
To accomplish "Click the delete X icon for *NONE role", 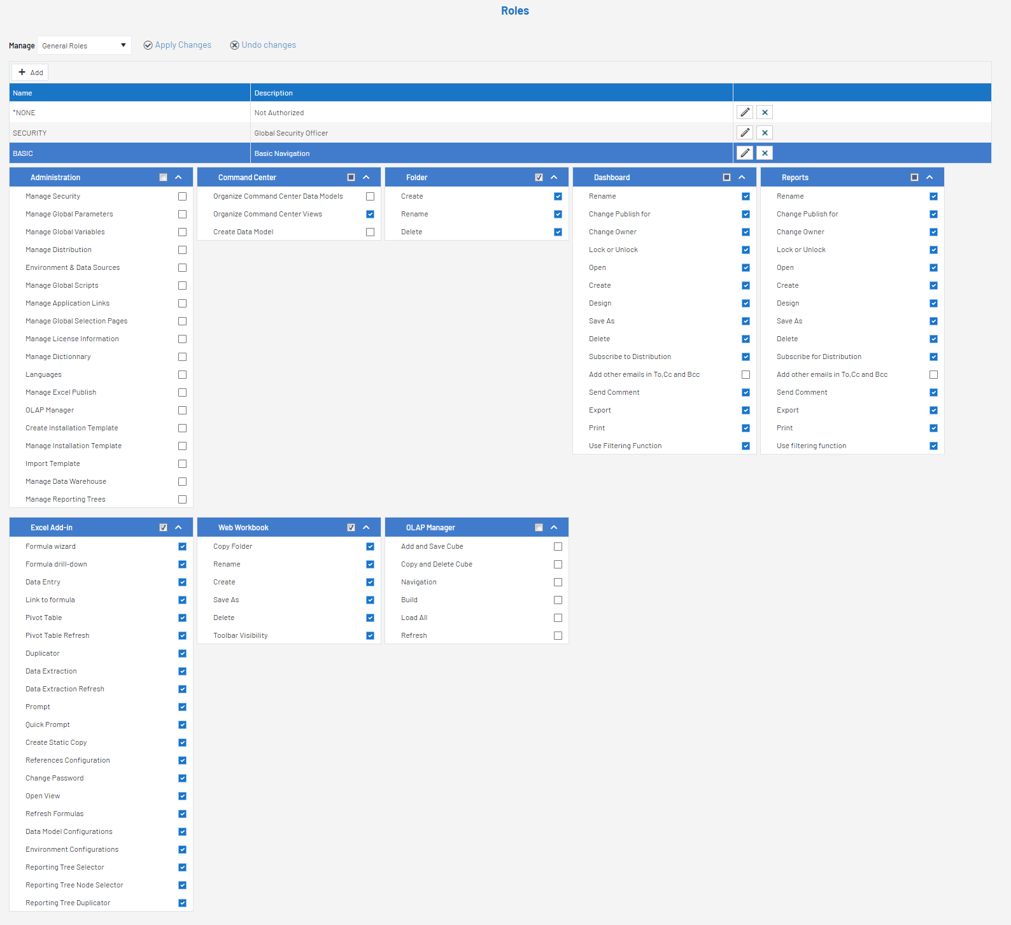I will click(765, 112).
